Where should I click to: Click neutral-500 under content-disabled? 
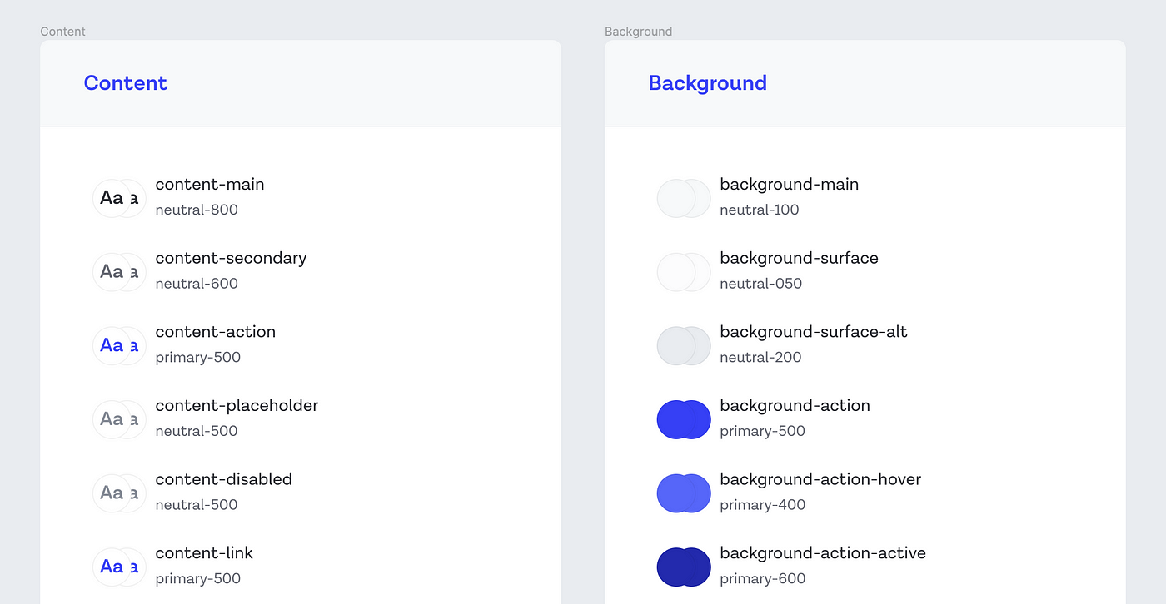[x=197, y=505]
